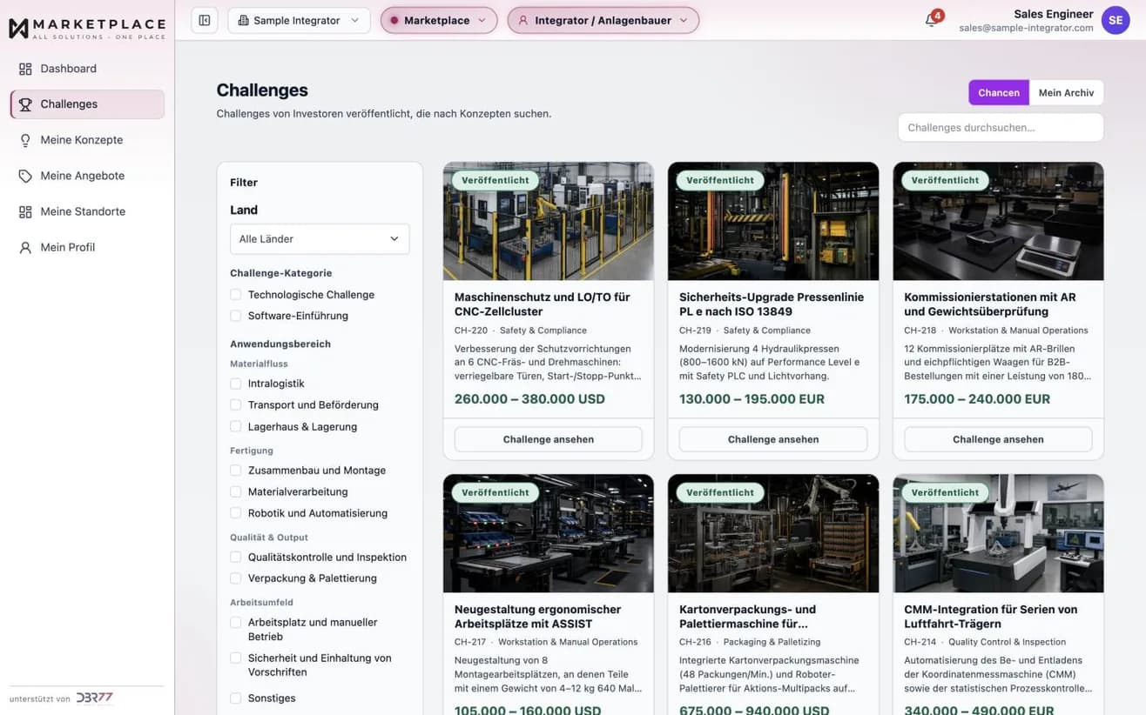Enable Technologische Challenge checkbox
This screenshot has width=1146, height=715.
tap(235, 295)
